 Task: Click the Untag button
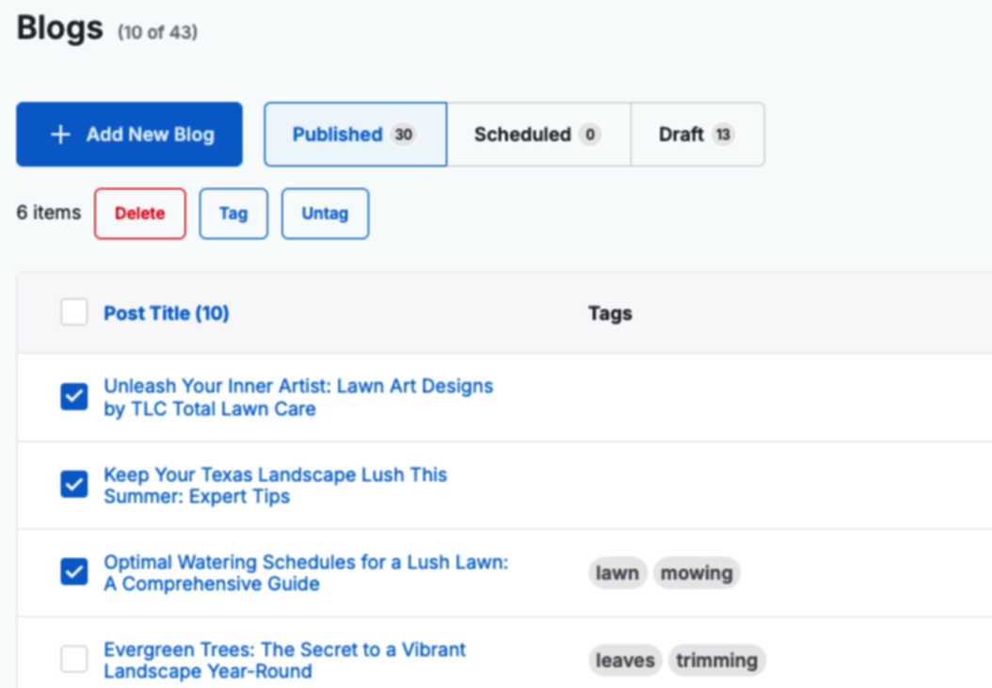point(326,214)
